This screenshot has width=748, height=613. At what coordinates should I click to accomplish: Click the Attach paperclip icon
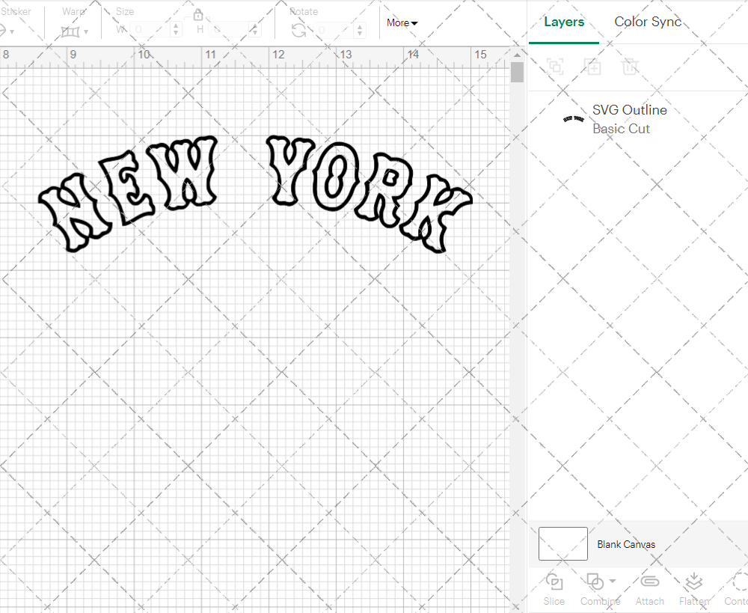point(649,582)
